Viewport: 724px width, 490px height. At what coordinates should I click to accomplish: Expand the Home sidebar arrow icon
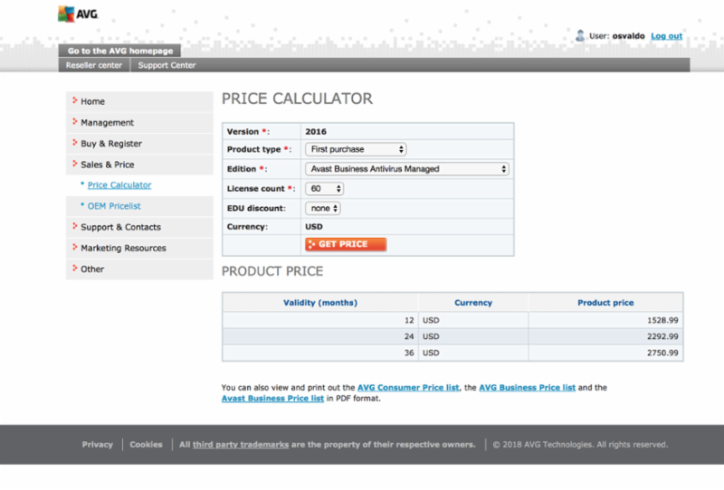pos(74,101)
